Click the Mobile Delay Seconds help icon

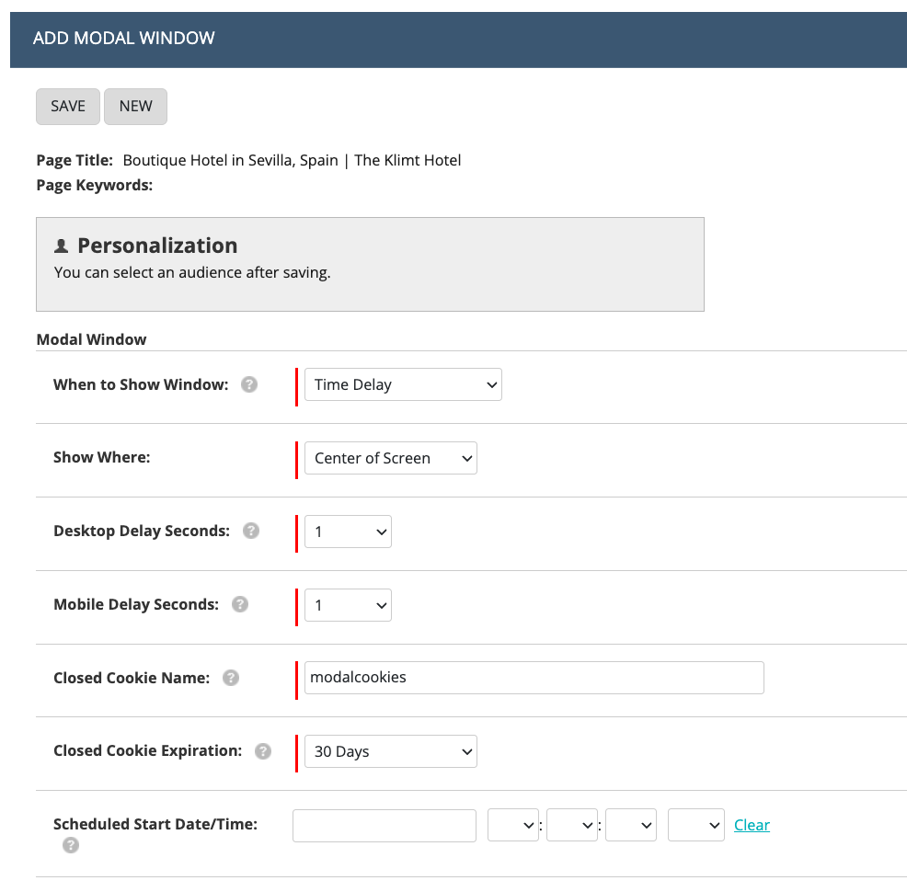(x=240, y=604)
